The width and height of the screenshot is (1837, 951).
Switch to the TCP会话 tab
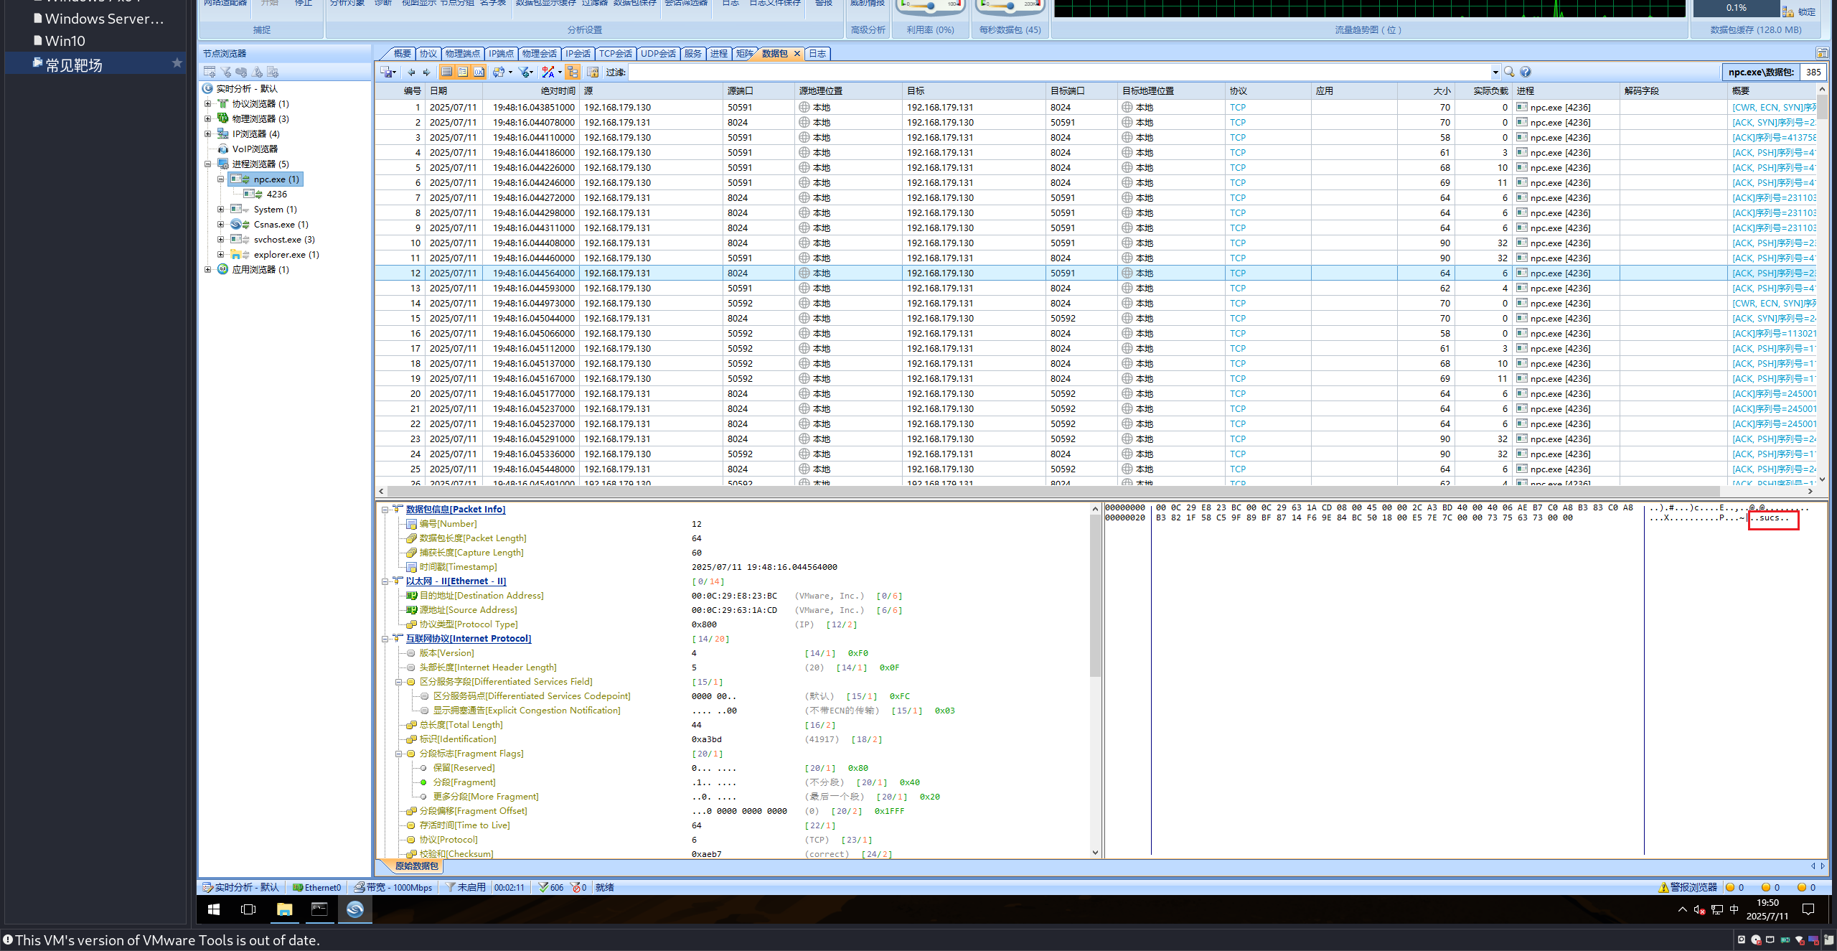[x=615, y=53]
